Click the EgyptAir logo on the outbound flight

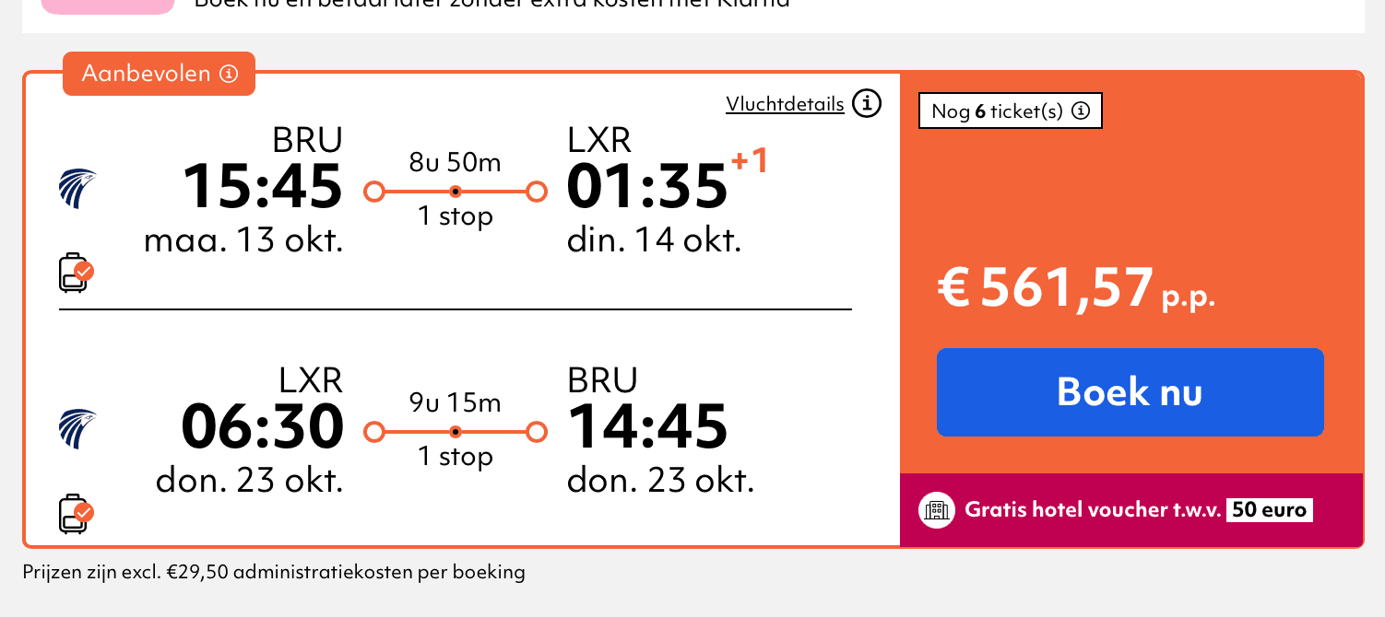pos(77,189)
